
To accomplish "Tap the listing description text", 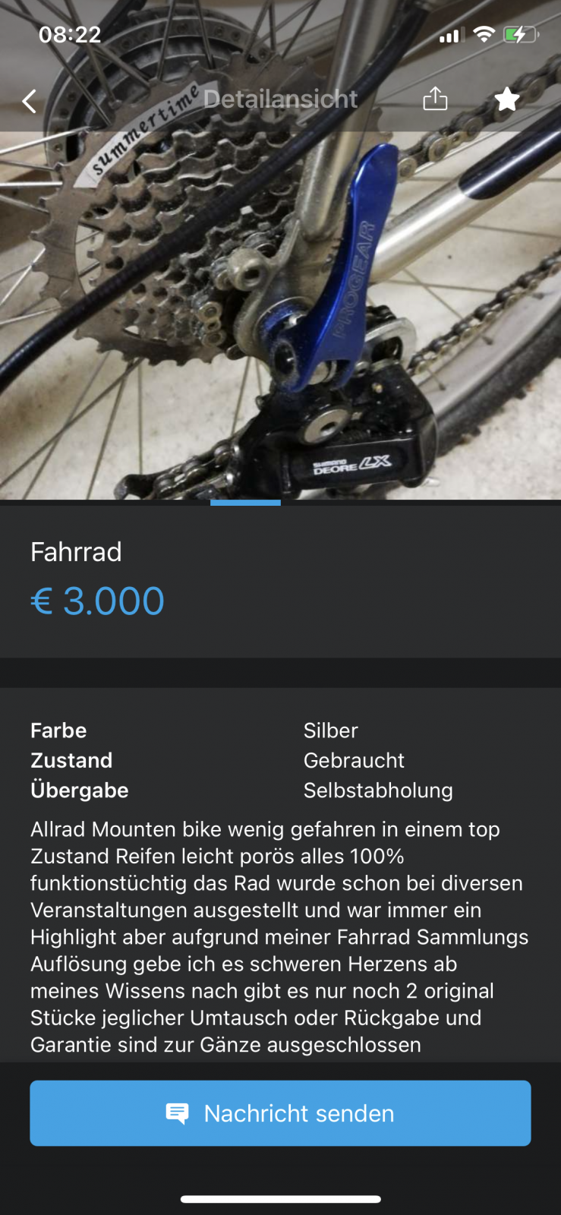I will click(280, 937).
